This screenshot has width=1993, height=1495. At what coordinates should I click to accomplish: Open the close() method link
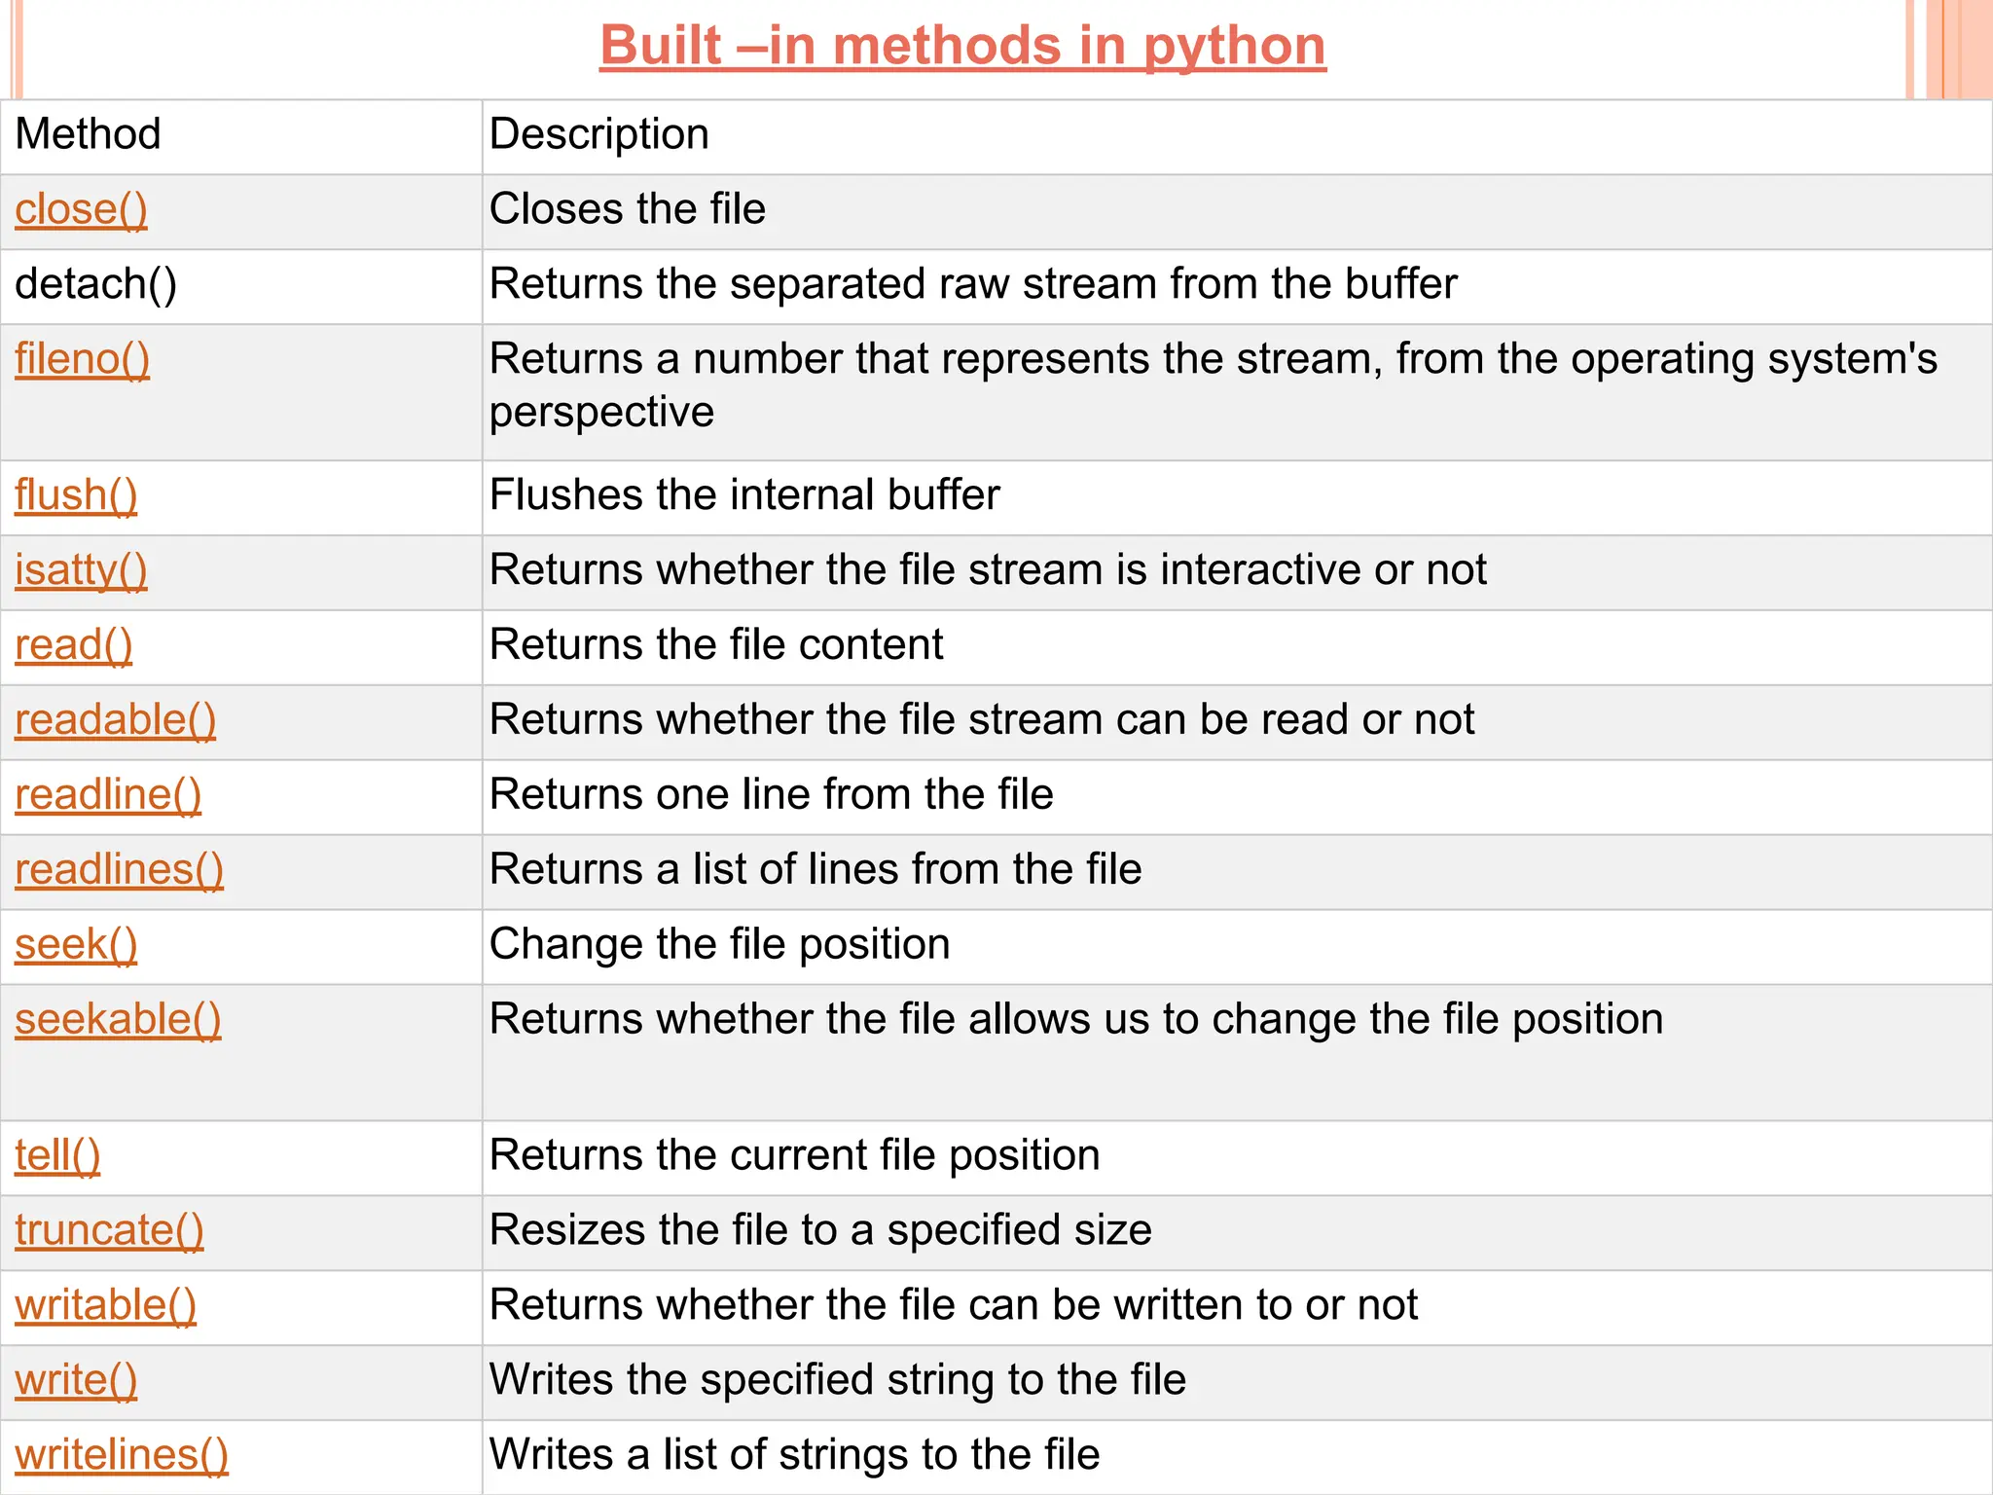click(81, 210)
